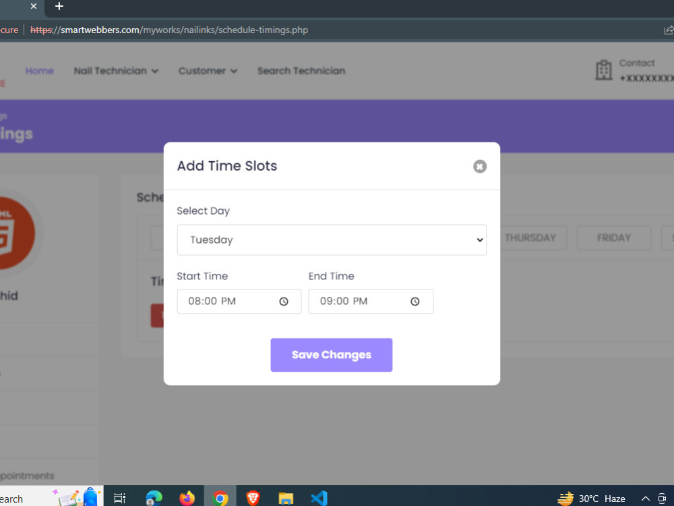Image resolution: width=674 pixels, height=506 pixels.
Task: Open Visual Studio Code from taskbar
Action: (319, 498)
